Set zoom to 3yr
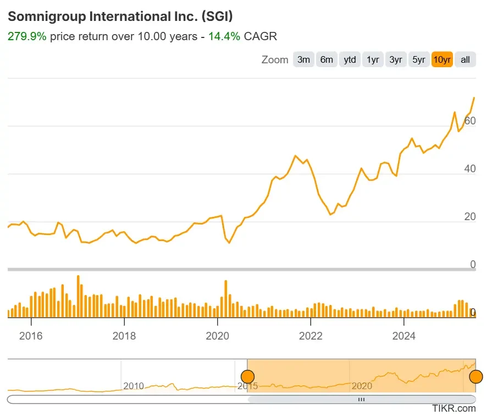This screenshot has width=492, height=415. coord(396,59)
